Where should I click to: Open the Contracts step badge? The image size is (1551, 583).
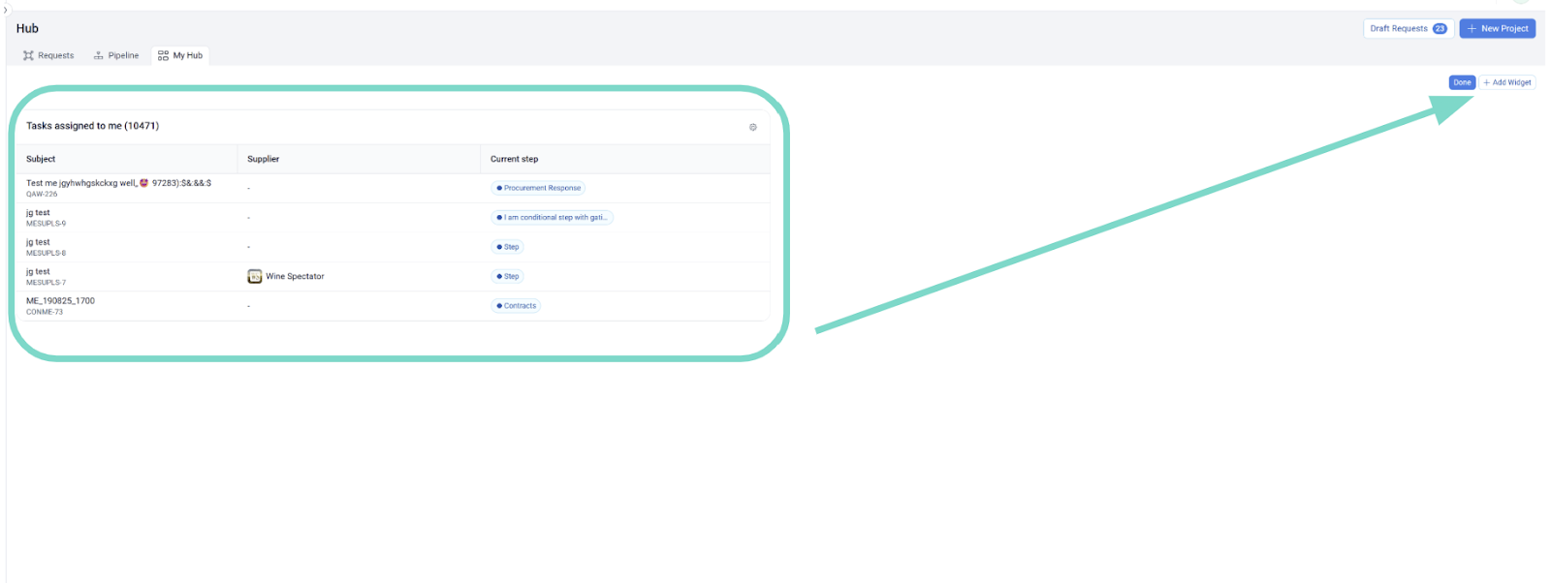tap(516, 306)
